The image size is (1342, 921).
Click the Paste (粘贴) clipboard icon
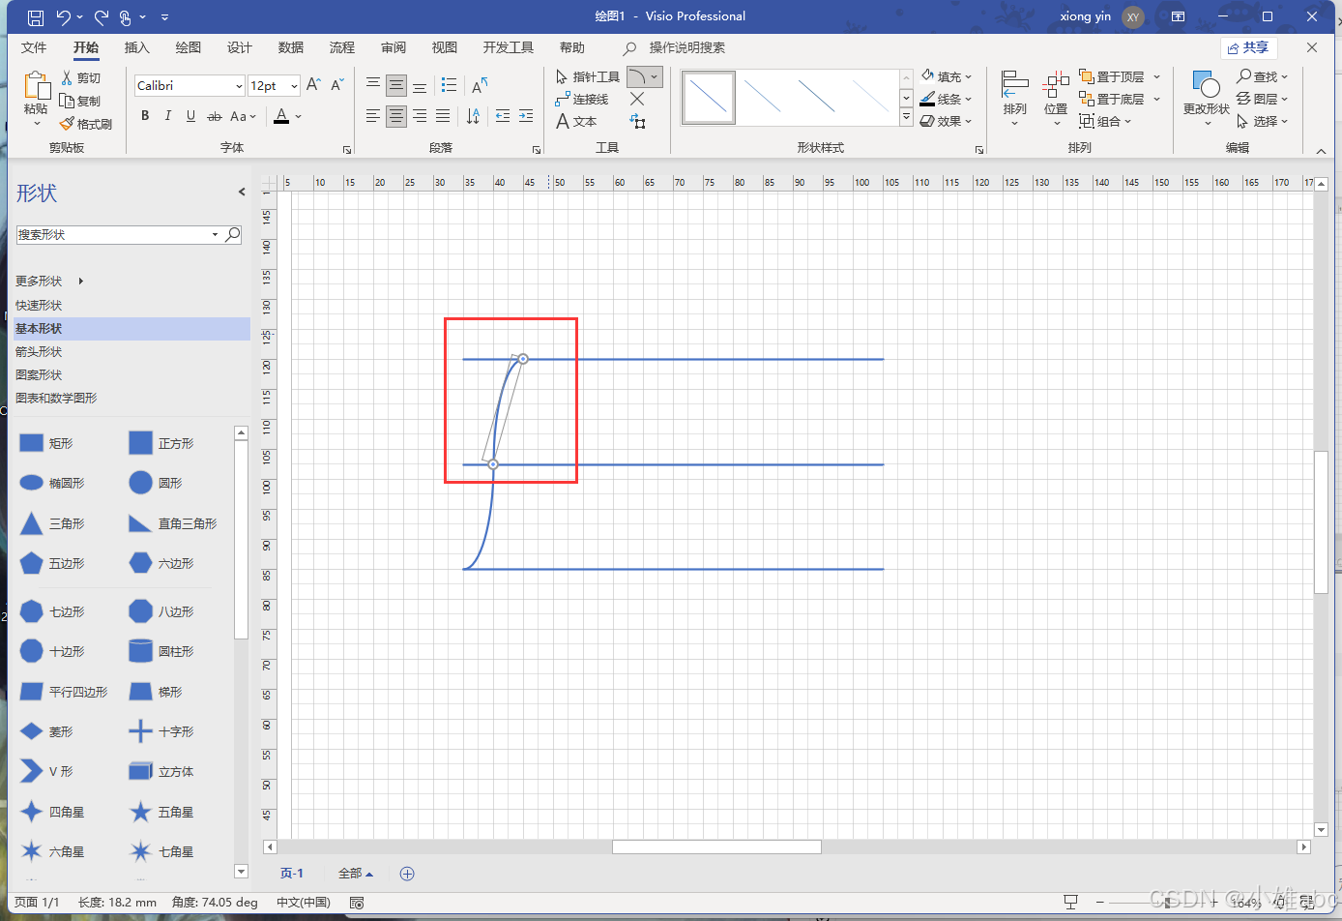[36, 87]
